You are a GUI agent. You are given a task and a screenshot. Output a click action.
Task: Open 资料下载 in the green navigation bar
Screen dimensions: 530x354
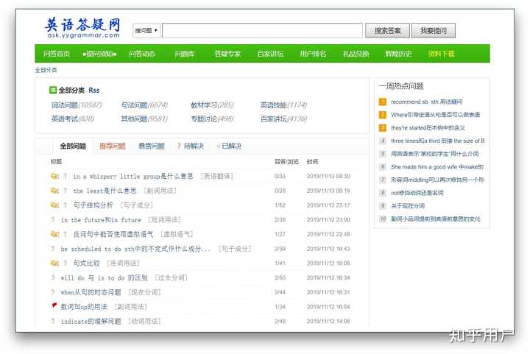tap(442, 54)
